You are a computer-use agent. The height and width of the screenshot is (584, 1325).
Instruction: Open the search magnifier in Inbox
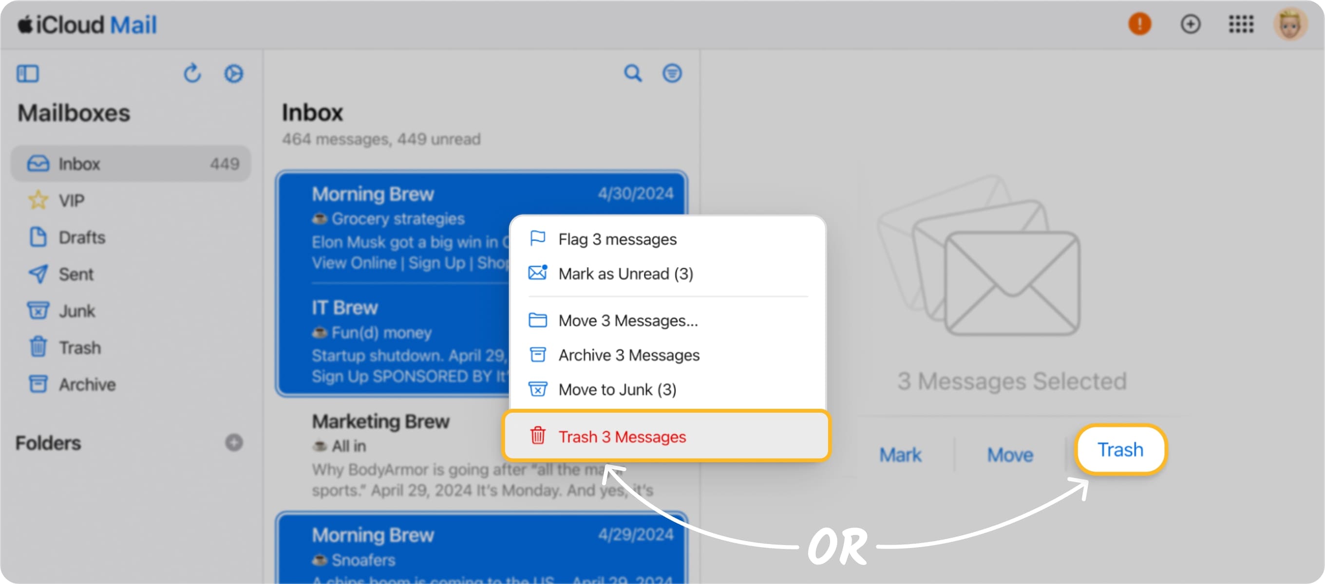tap(633, 73)
